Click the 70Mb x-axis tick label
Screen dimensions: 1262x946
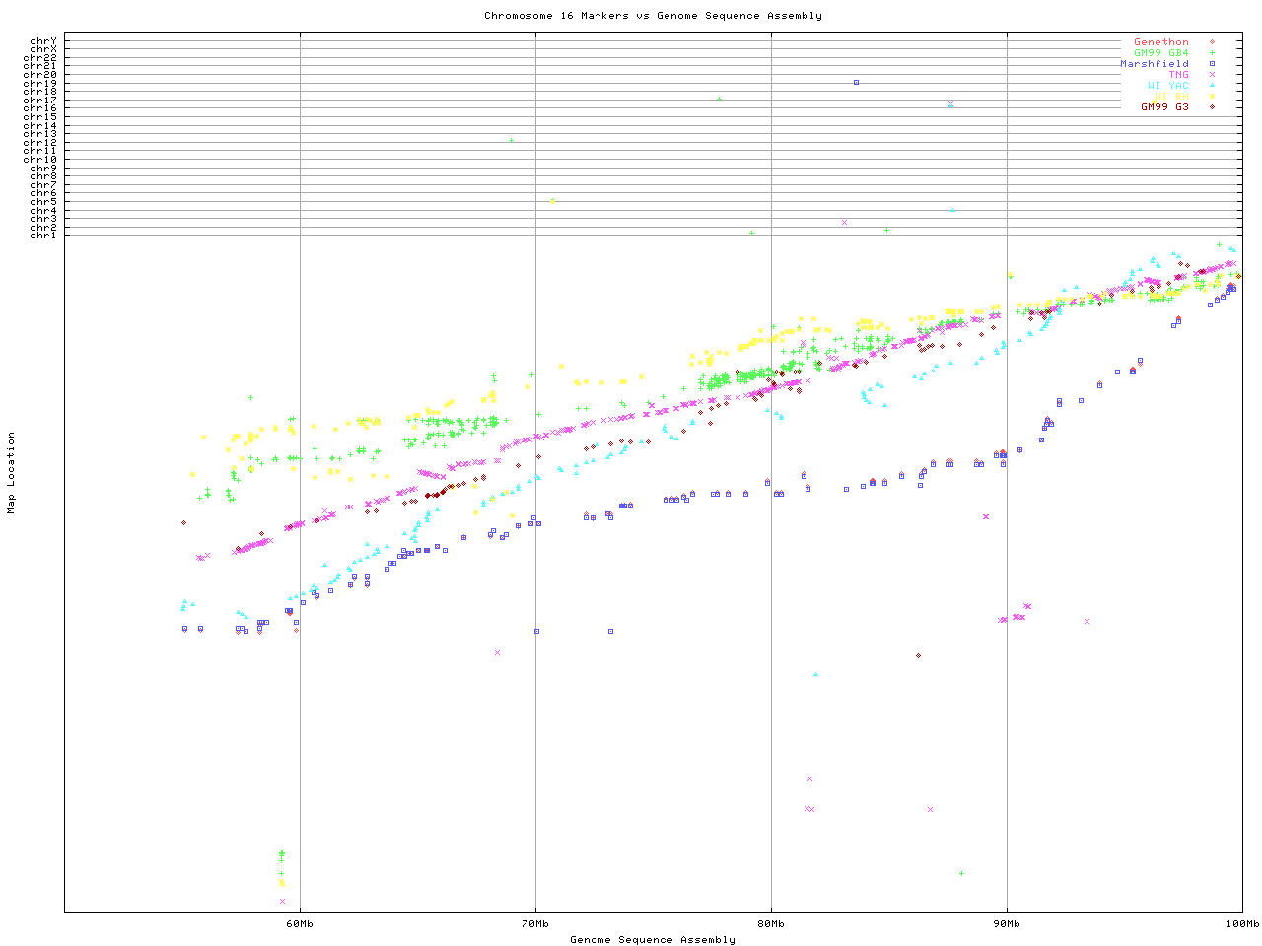coord(535,924)
